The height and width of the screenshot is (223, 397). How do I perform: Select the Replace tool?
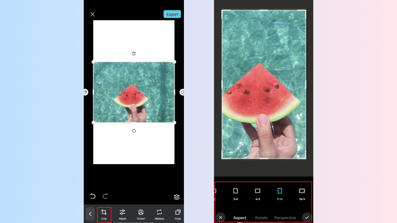point(159,214)
